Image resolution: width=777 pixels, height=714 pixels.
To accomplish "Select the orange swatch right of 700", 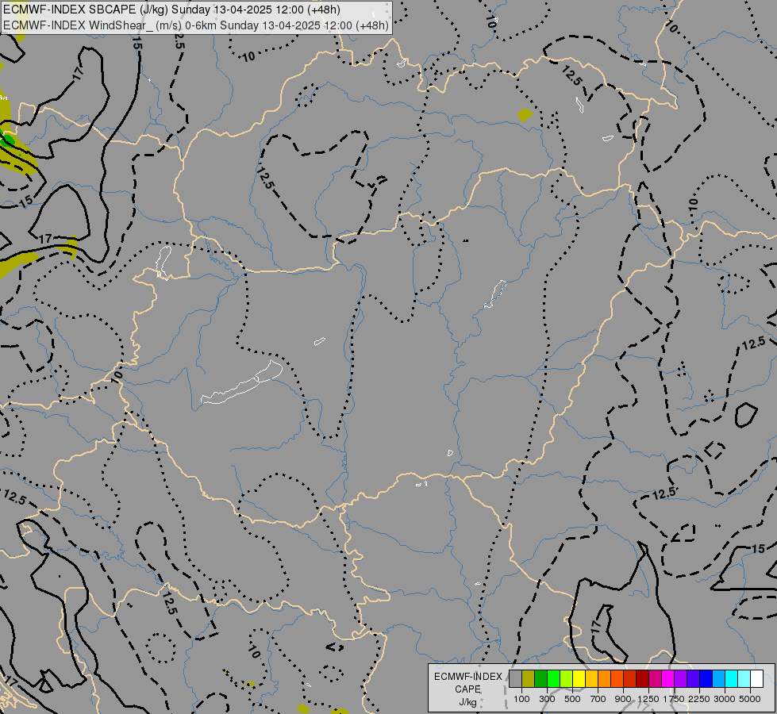I will (x=604, y=678).
